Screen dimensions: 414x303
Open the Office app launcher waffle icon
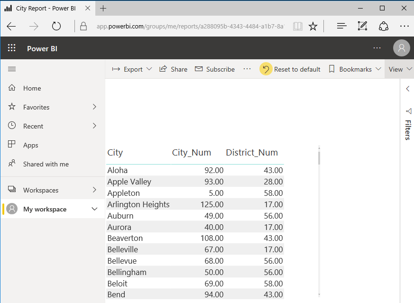click(x=11, y=48)
